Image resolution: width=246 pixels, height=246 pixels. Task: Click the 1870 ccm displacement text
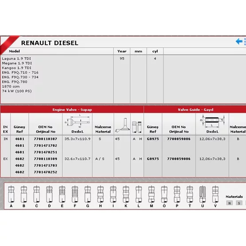(11, 86)
